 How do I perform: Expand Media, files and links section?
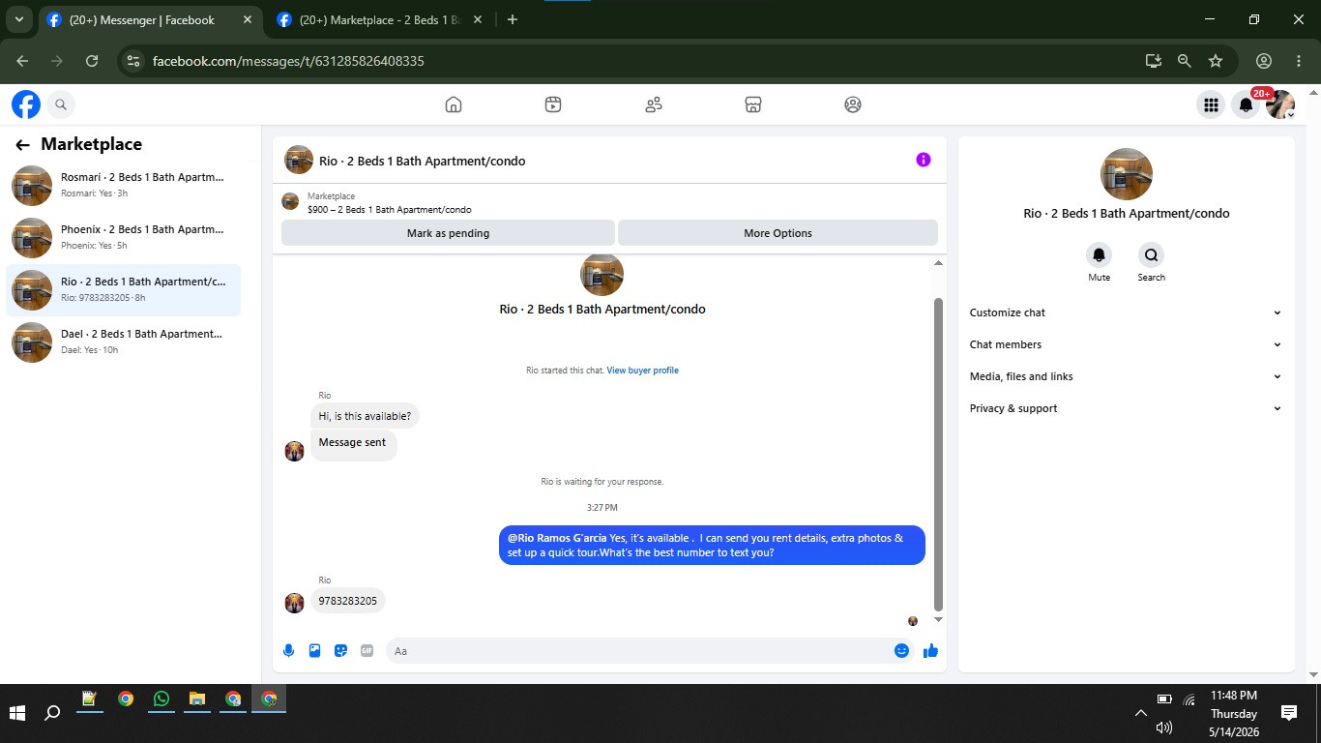point(1126,376)
